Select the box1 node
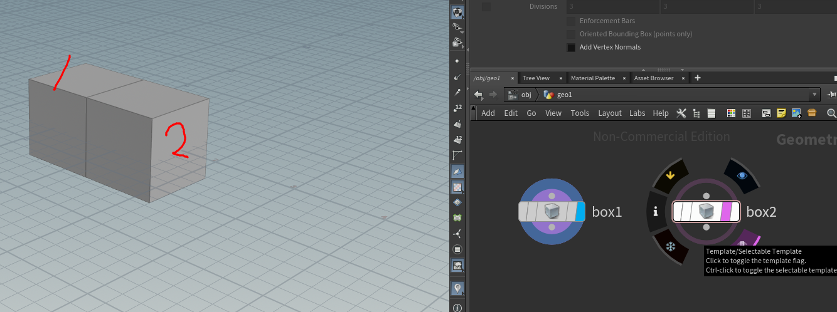 551,212
